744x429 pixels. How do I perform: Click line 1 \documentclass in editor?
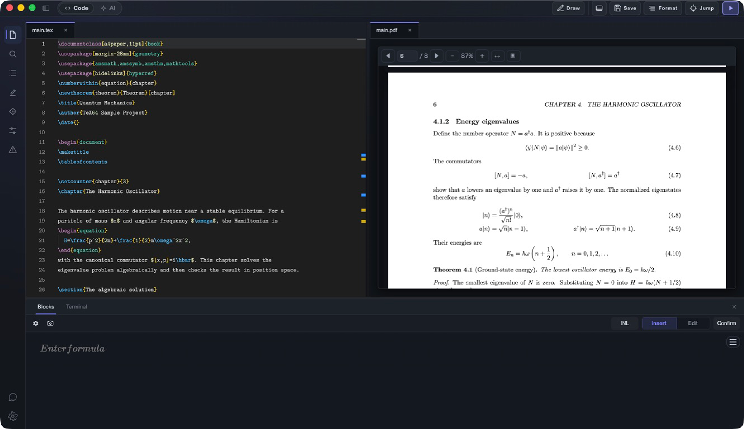[x=110, y=44]
